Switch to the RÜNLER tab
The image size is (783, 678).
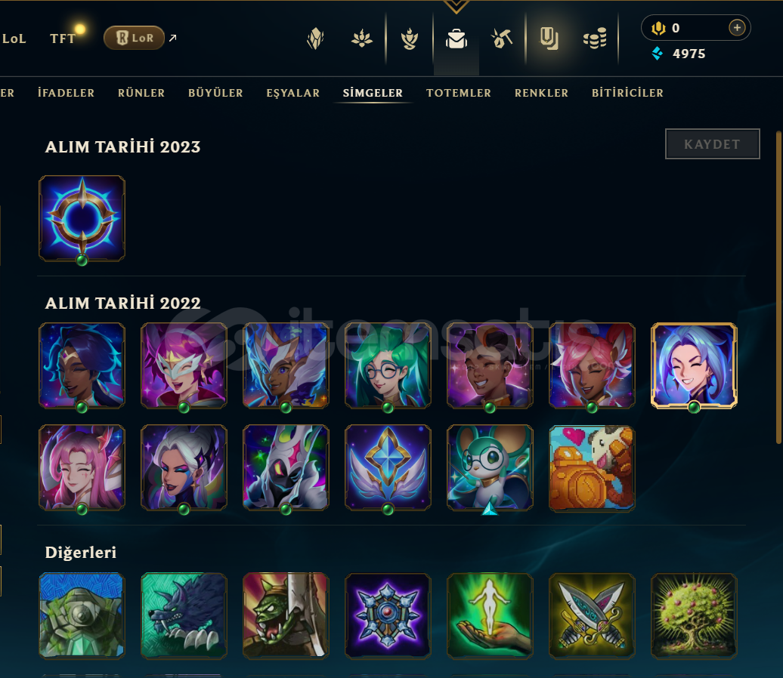[141, 93]
